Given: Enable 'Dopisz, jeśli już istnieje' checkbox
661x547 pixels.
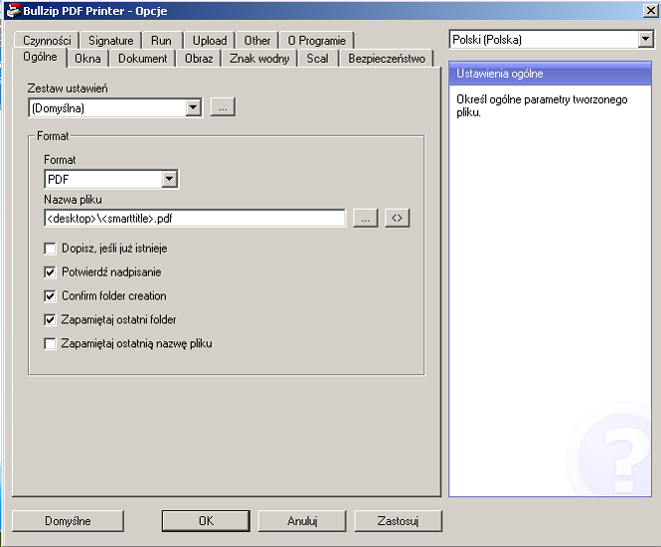Looking at the screenshot, I should click(50, 249).
